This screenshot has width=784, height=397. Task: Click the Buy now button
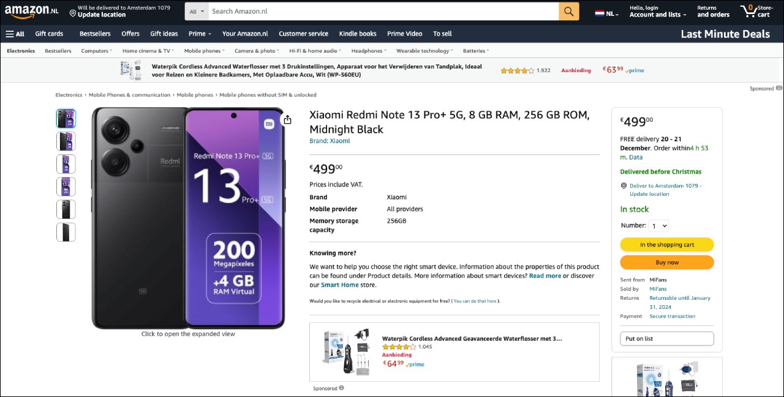coord(666,262)
